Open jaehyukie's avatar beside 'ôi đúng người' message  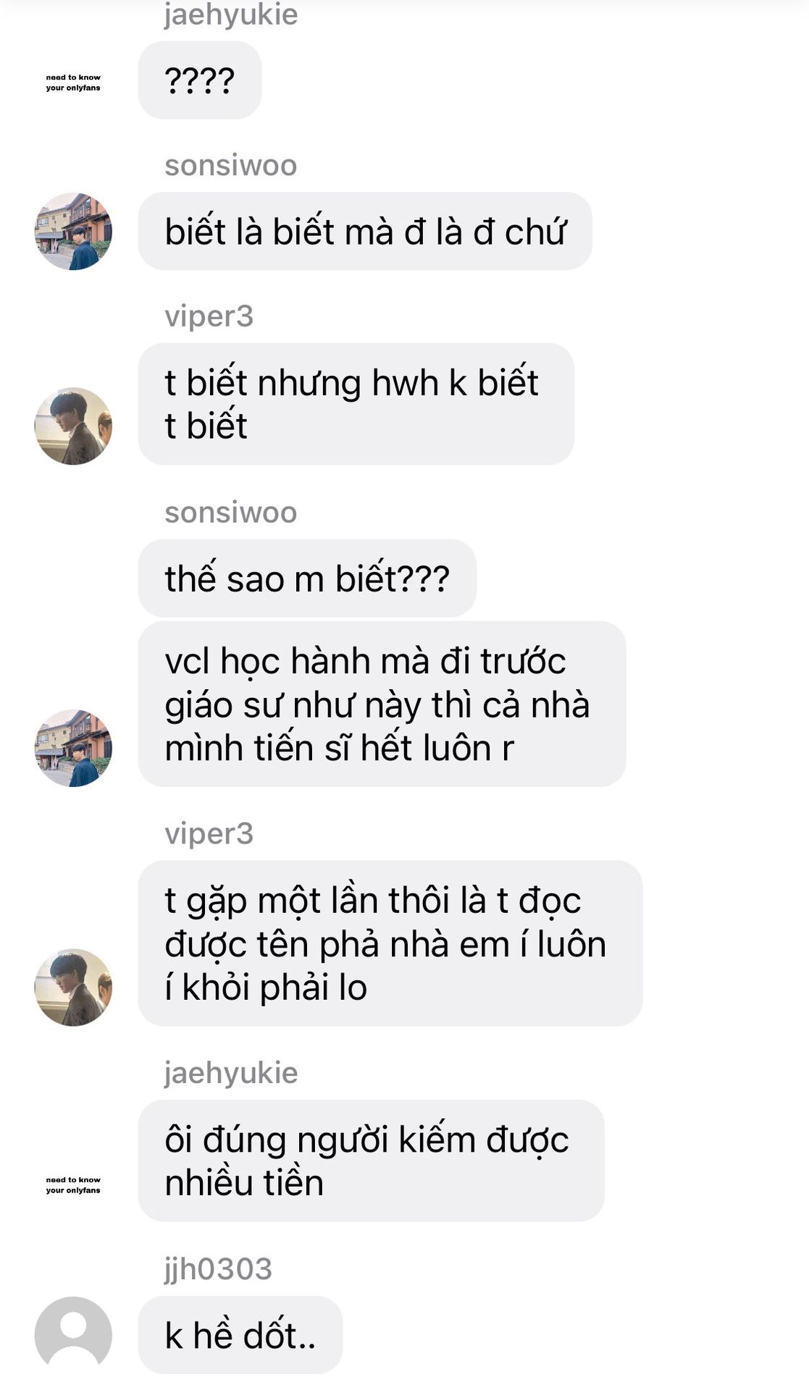[73, 1184]
